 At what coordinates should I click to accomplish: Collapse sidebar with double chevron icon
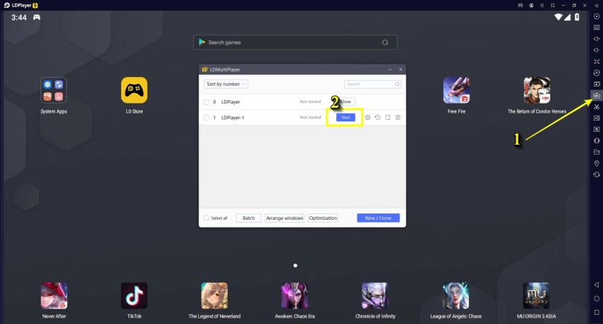[x=597, y=6]
